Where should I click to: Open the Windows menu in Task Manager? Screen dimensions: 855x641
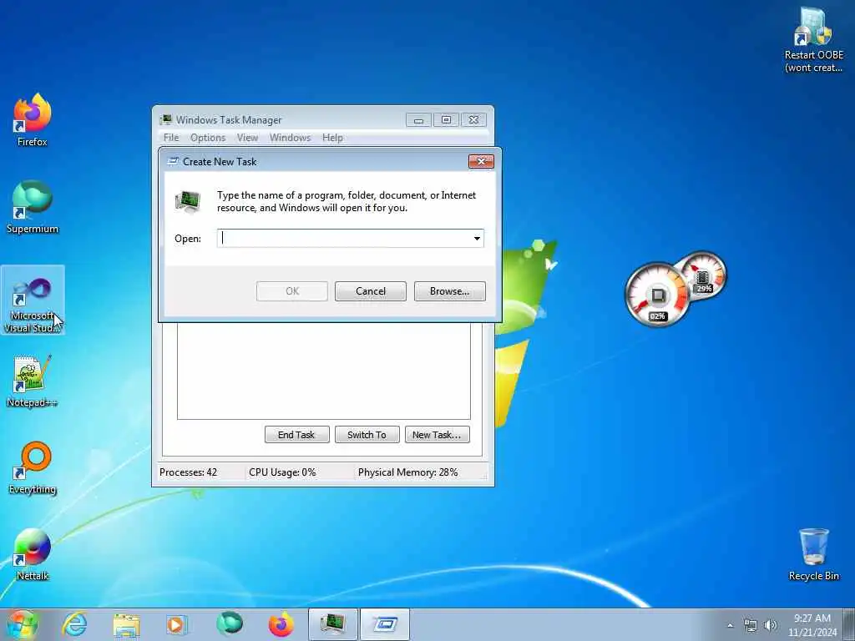(x=290, y=138)
